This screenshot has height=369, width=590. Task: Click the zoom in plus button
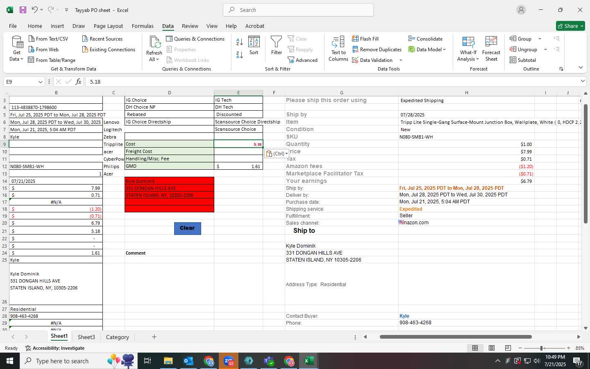click(568, 348)
